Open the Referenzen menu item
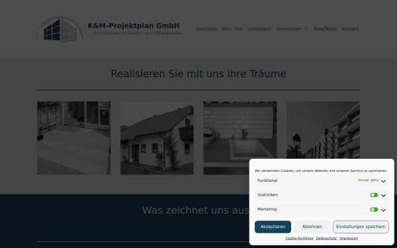The image size is (397, 248). pyautogui.click(x=289, y=29)
